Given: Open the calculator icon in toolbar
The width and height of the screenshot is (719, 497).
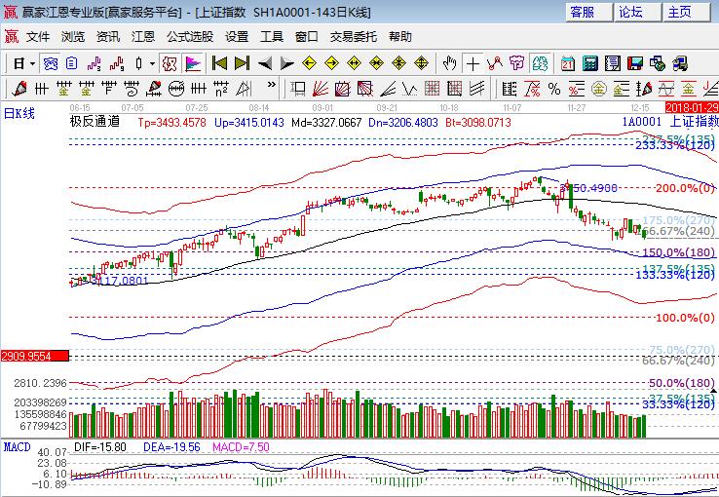Looking at the screenshot, I should 589,63.
